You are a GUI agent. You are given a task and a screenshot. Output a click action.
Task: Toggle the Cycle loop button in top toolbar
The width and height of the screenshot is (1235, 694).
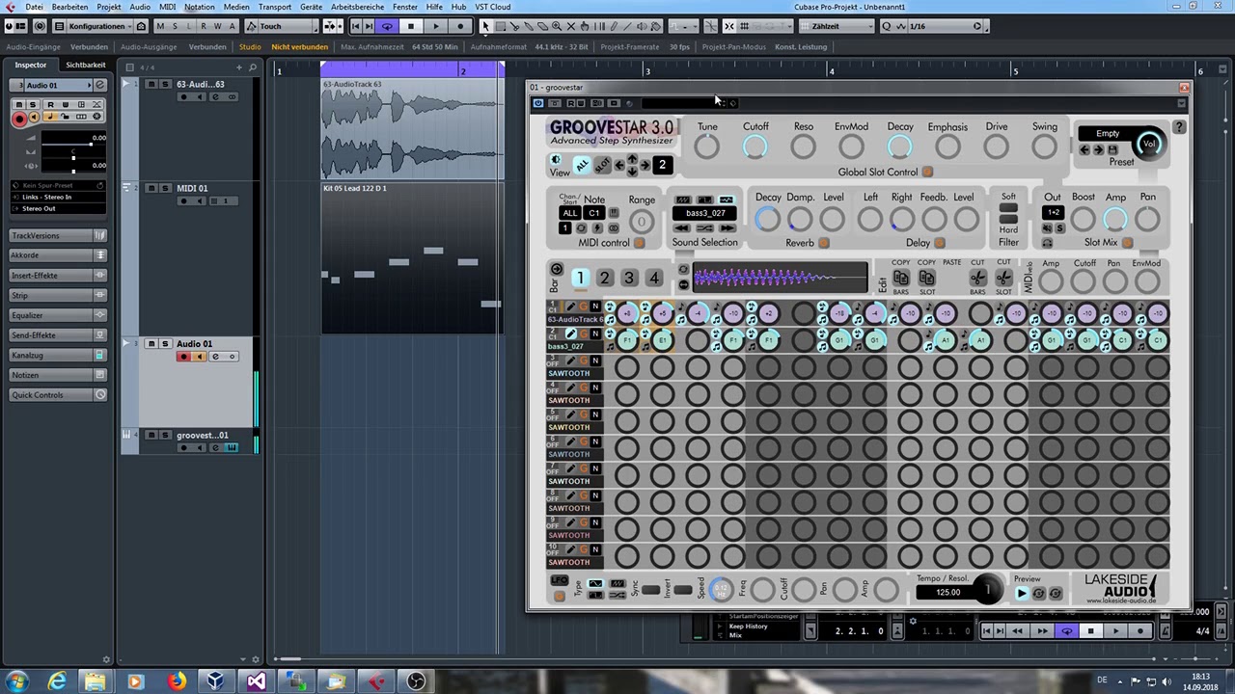pos(387,26)
